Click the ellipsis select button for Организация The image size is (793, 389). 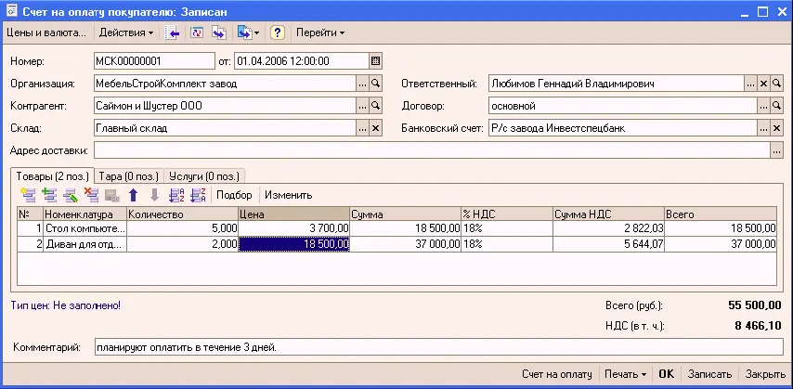[x=363, y=84]
